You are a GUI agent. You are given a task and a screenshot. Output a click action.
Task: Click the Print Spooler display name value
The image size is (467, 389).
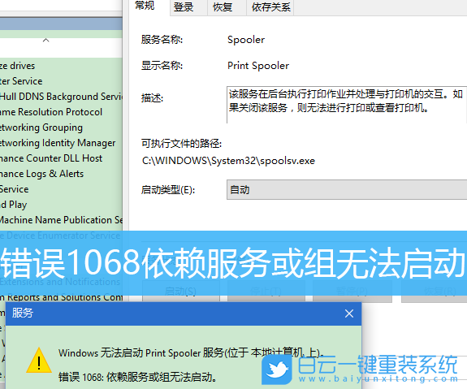pos(258,66)
